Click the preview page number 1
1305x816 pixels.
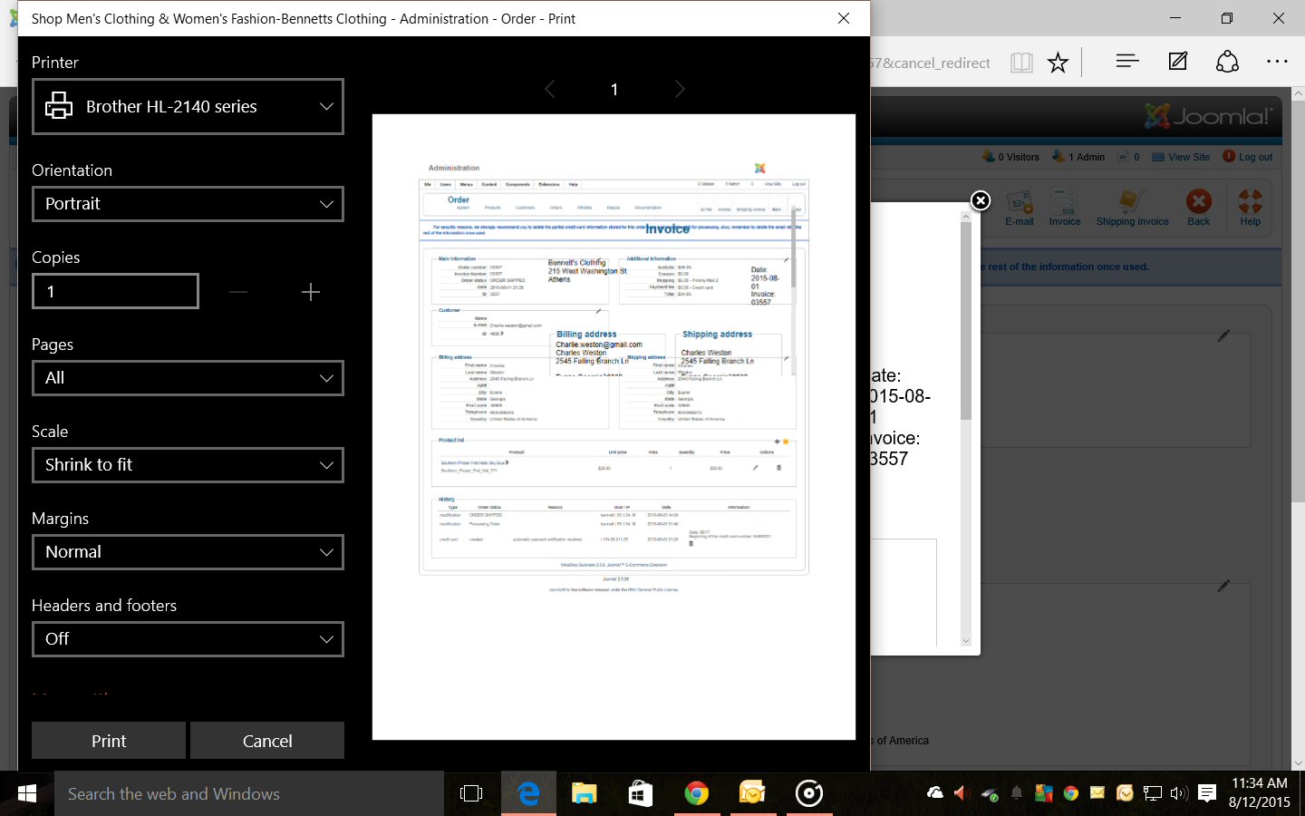[x=614, y=89]
